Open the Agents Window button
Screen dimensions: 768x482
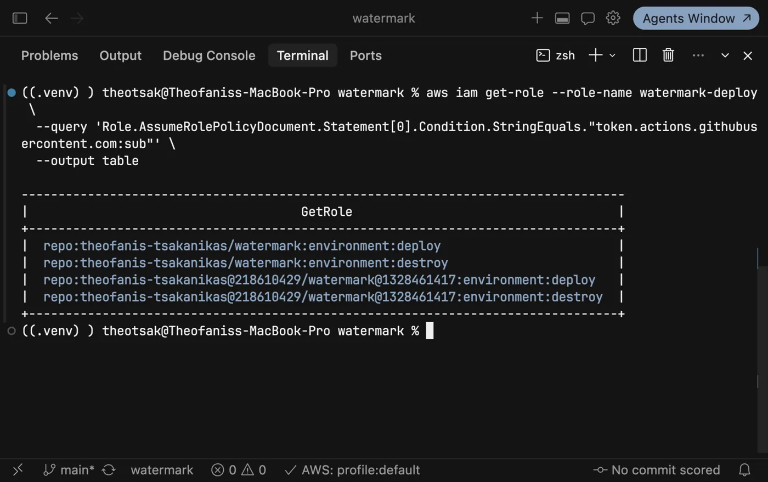(696, 18)
